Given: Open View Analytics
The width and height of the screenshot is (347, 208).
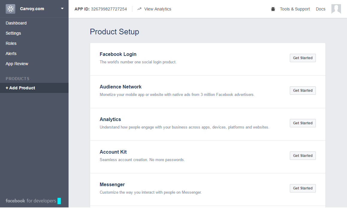Looking at the screenshot, I should pos(158,9).
